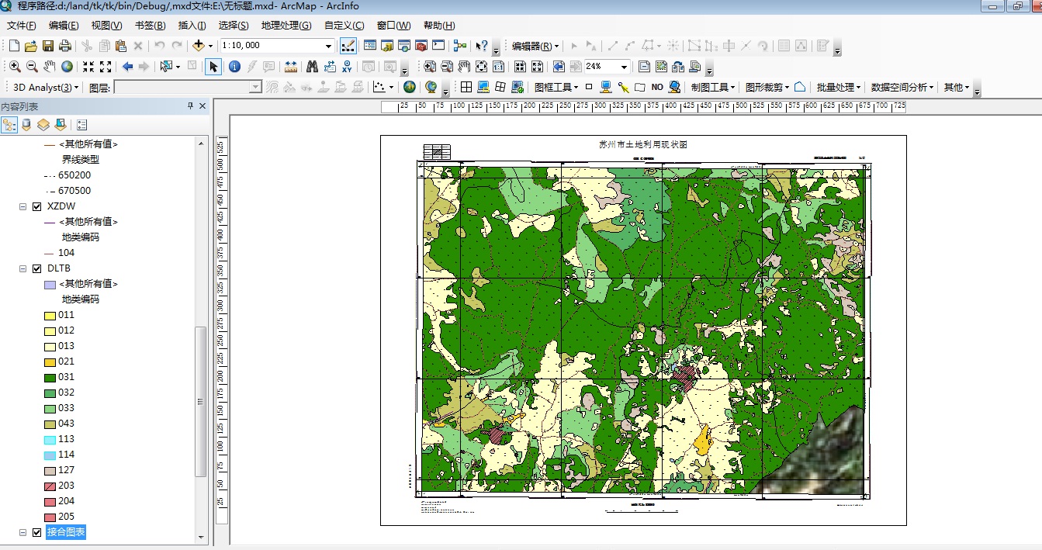
Task: Toggle visibility of XZDW layer
Action: (x=36, y=206)
